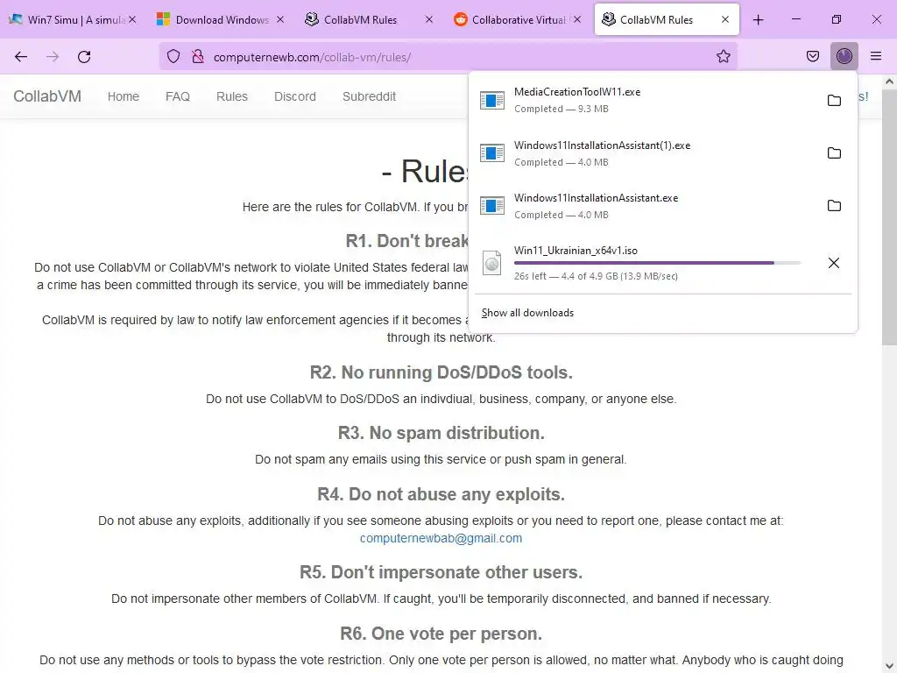Image resolution: width=897 pixels, height=673 pixels.
Task: Open the Save to Pocket button
Action: coord(813,56)
